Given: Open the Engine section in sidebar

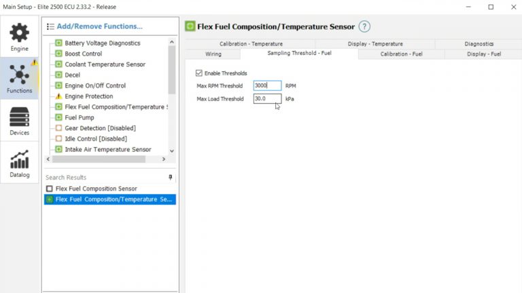Looking at the screenshot, I should point(19,37).
